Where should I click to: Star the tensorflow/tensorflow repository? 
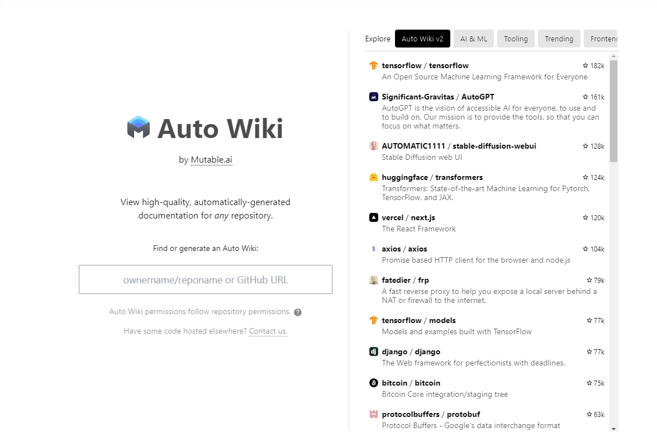click(x=587, y=65)
